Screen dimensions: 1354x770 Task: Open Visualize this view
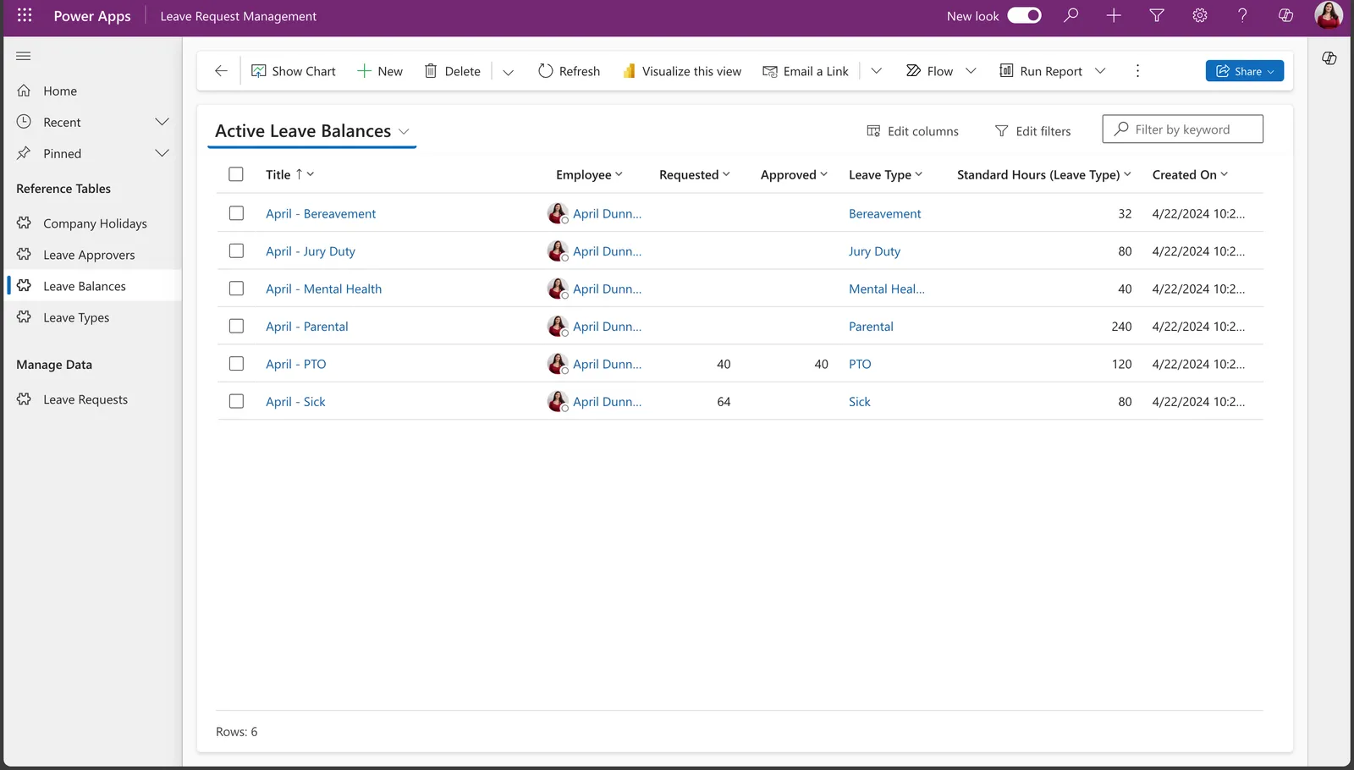point(682,71)
